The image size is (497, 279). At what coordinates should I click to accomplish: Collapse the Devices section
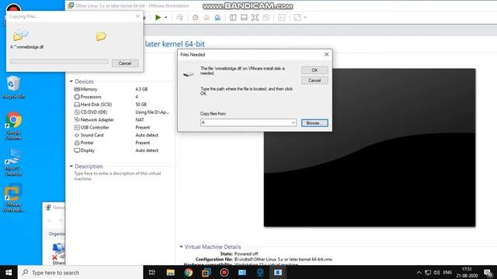71,81
